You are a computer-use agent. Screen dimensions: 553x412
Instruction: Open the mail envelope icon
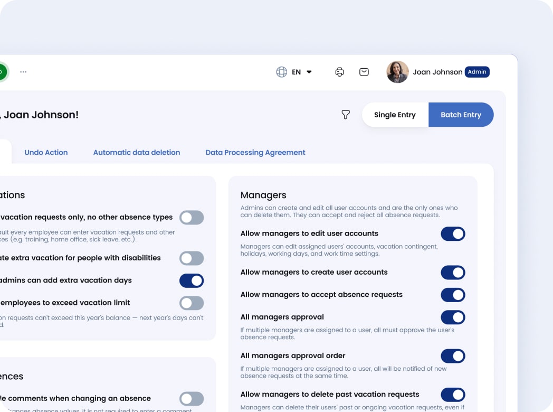pyautogui.click(x=364, y=72)
